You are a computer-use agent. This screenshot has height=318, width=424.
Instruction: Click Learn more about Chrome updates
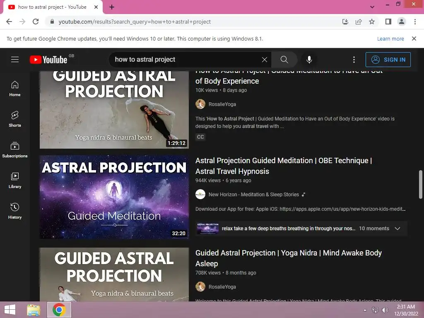point(390,39)
